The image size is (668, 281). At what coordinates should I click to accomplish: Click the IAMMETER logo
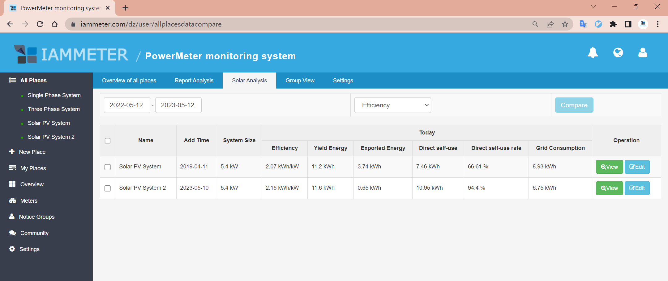[71, 55]
